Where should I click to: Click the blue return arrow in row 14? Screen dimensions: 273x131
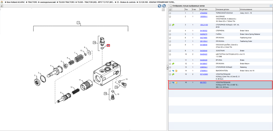pyautogui.click(x=173, y=71)
